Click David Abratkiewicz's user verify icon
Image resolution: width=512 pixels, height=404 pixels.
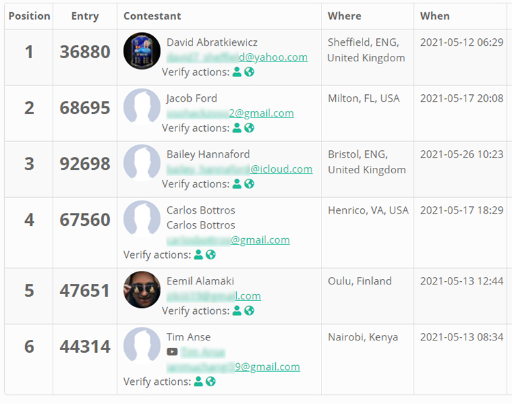[x=237, y=72]
